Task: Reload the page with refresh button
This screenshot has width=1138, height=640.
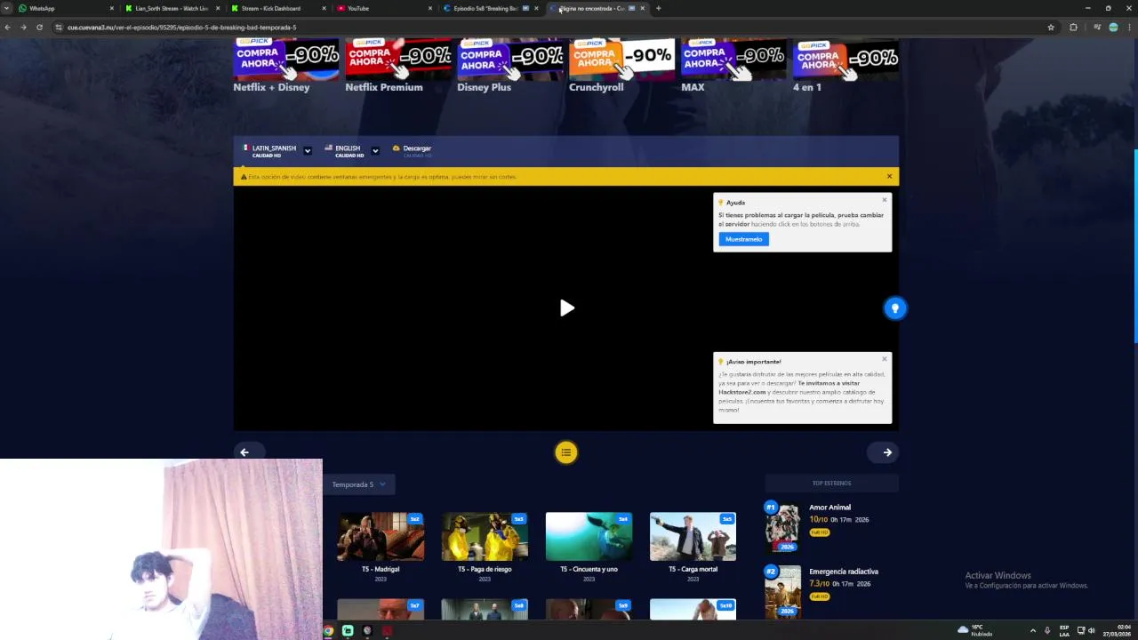Action: (39, 28)
